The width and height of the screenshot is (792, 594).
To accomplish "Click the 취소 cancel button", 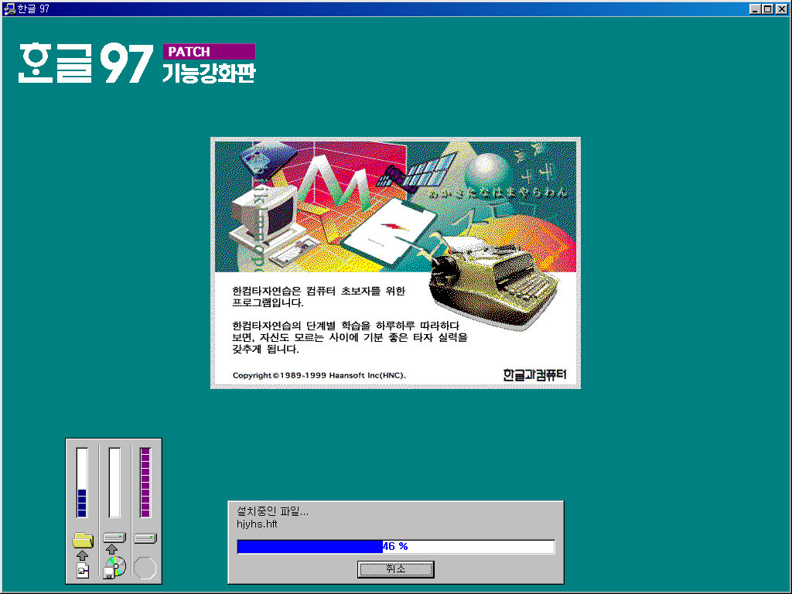I will [x=395, y=568].
